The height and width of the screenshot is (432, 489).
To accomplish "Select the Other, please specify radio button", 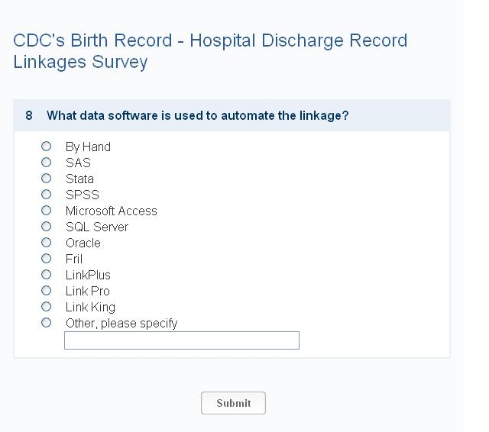I will point(46,322).
